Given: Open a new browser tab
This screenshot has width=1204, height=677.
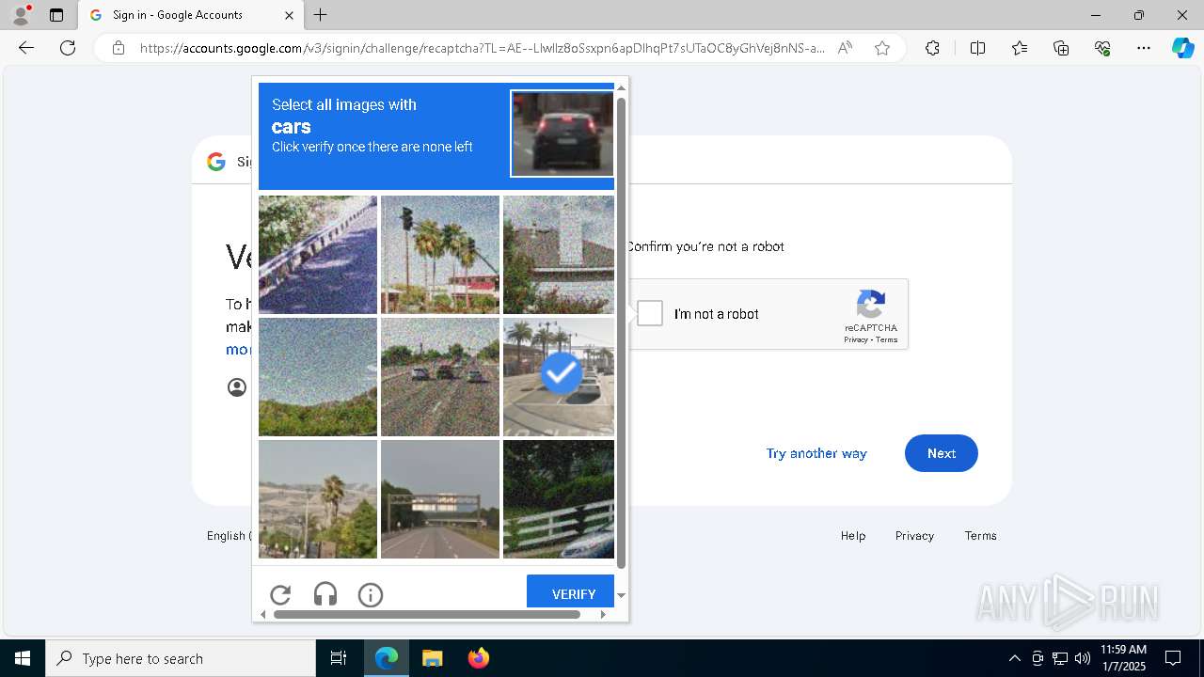Looking at the screenshot, I should pyautogui.click(x=321, y=15).
